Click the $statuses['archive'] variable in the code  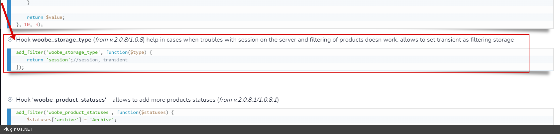(54, 119)
